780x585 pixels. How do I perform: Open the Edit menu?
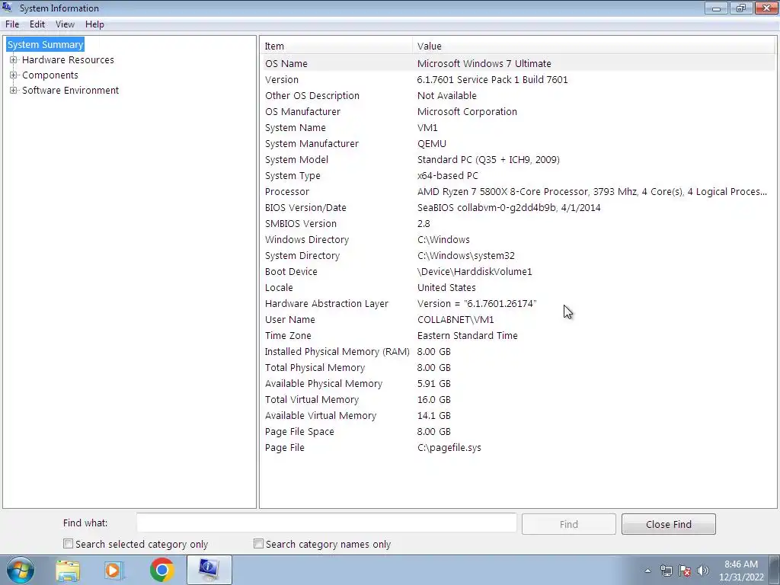pos(37,24)
